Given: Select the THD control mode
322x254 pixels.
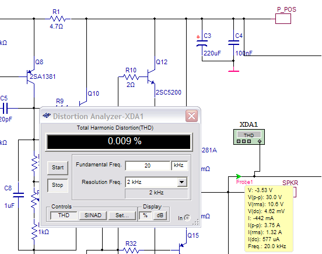Looking at the screenshot, I should (64, 215).
